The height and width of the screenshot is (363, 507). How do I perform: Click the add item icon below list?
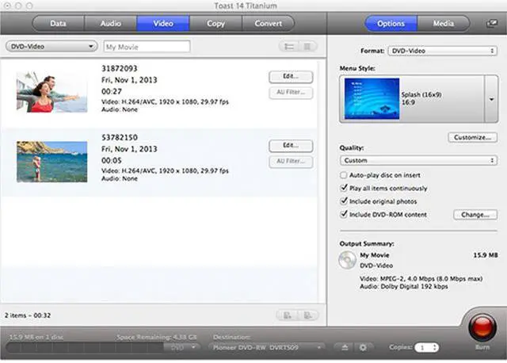pos(287,315)
